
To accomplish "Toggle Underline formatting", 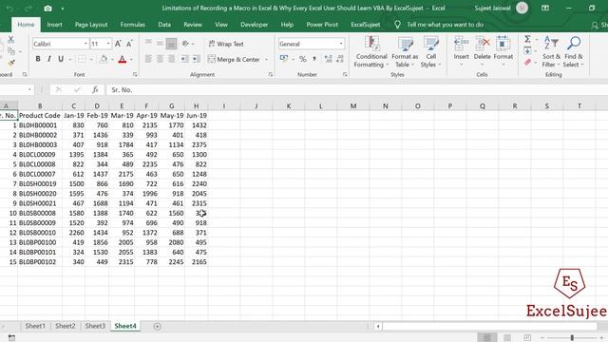I will click(61, 59).
